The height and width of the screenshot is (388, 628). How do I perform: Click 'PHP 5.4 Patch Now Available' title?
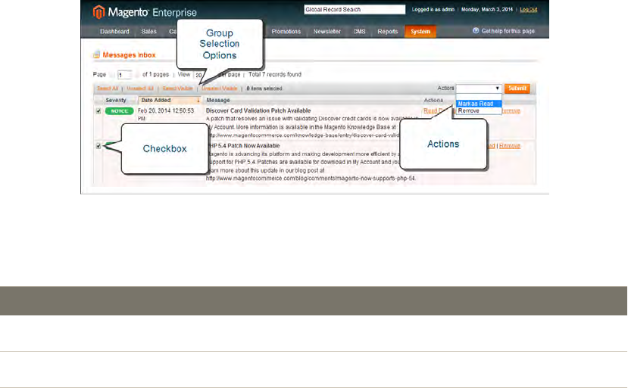[245, 146]
